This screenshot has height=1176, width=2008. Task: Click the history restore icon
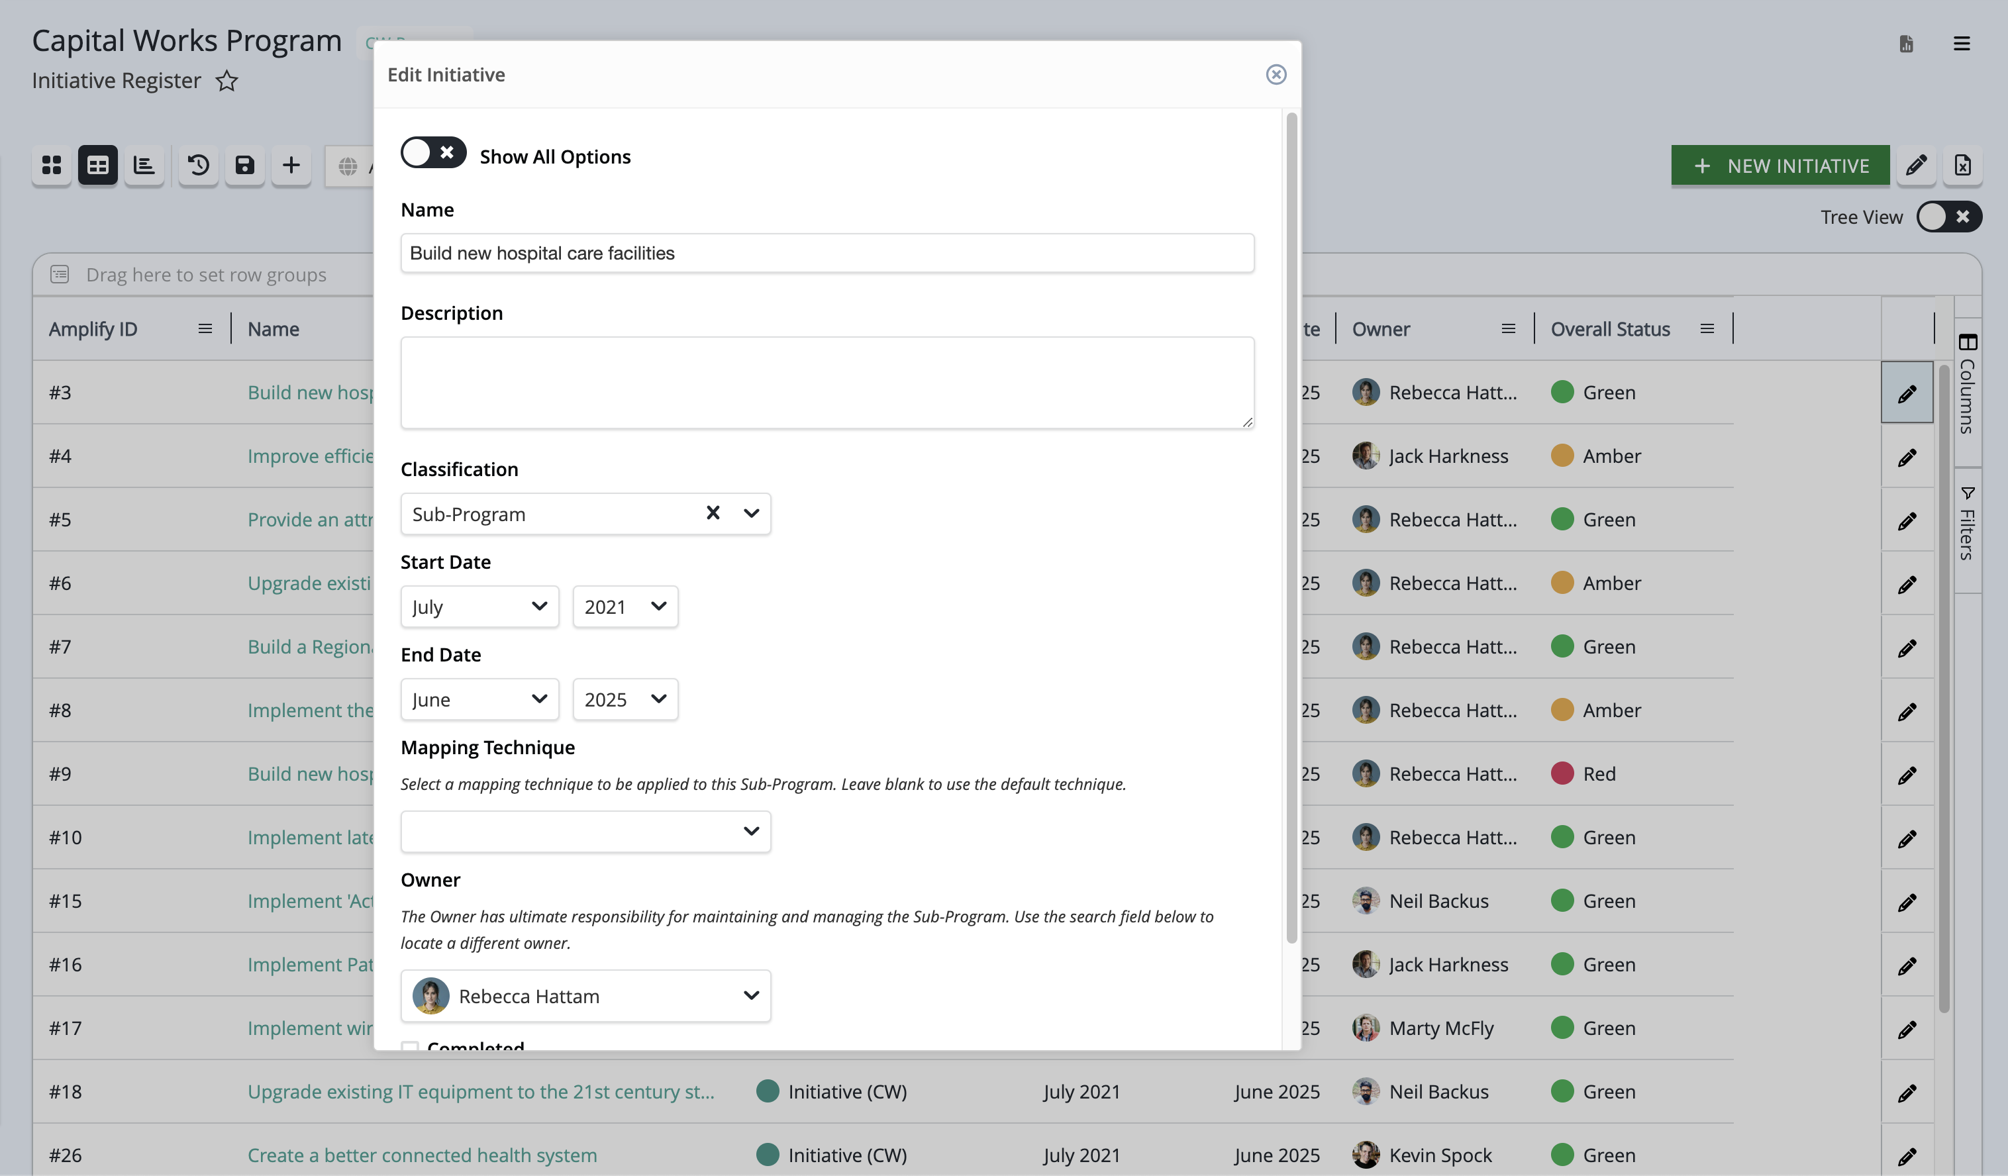[199, 166]
